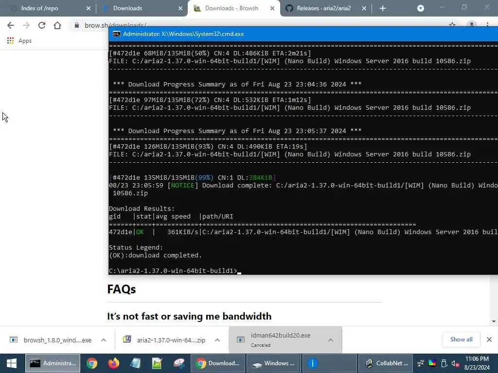Image resolution: width=498 pixels, height=373 pixels.
Task: Go forward in Chrome browser history
Action: 26,25
